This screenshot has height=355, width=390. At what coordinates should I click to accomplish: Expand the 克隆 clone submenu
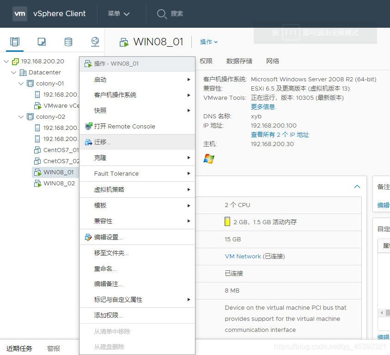tap(137, 158)
